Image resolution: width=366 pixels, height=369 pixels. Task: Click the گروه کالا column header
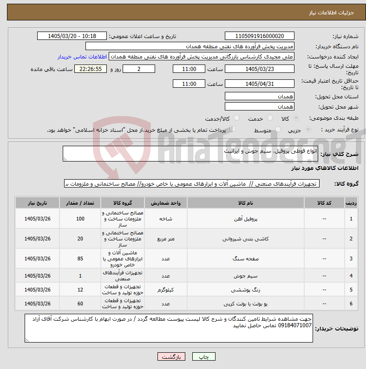[123, 203]
